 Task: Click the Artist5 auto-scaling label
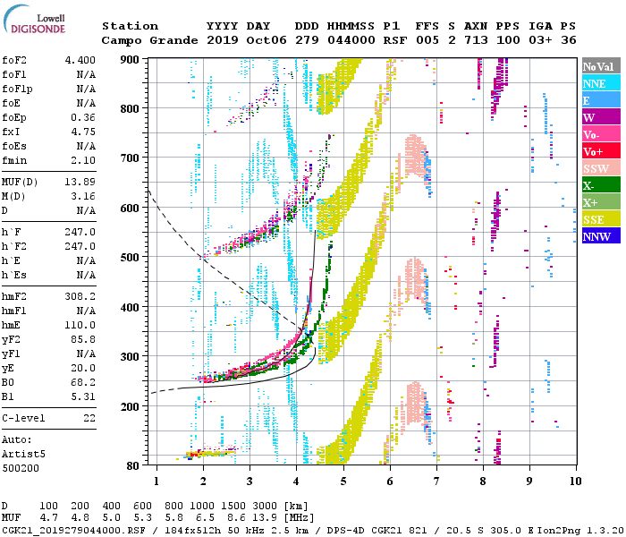(23, 455)
